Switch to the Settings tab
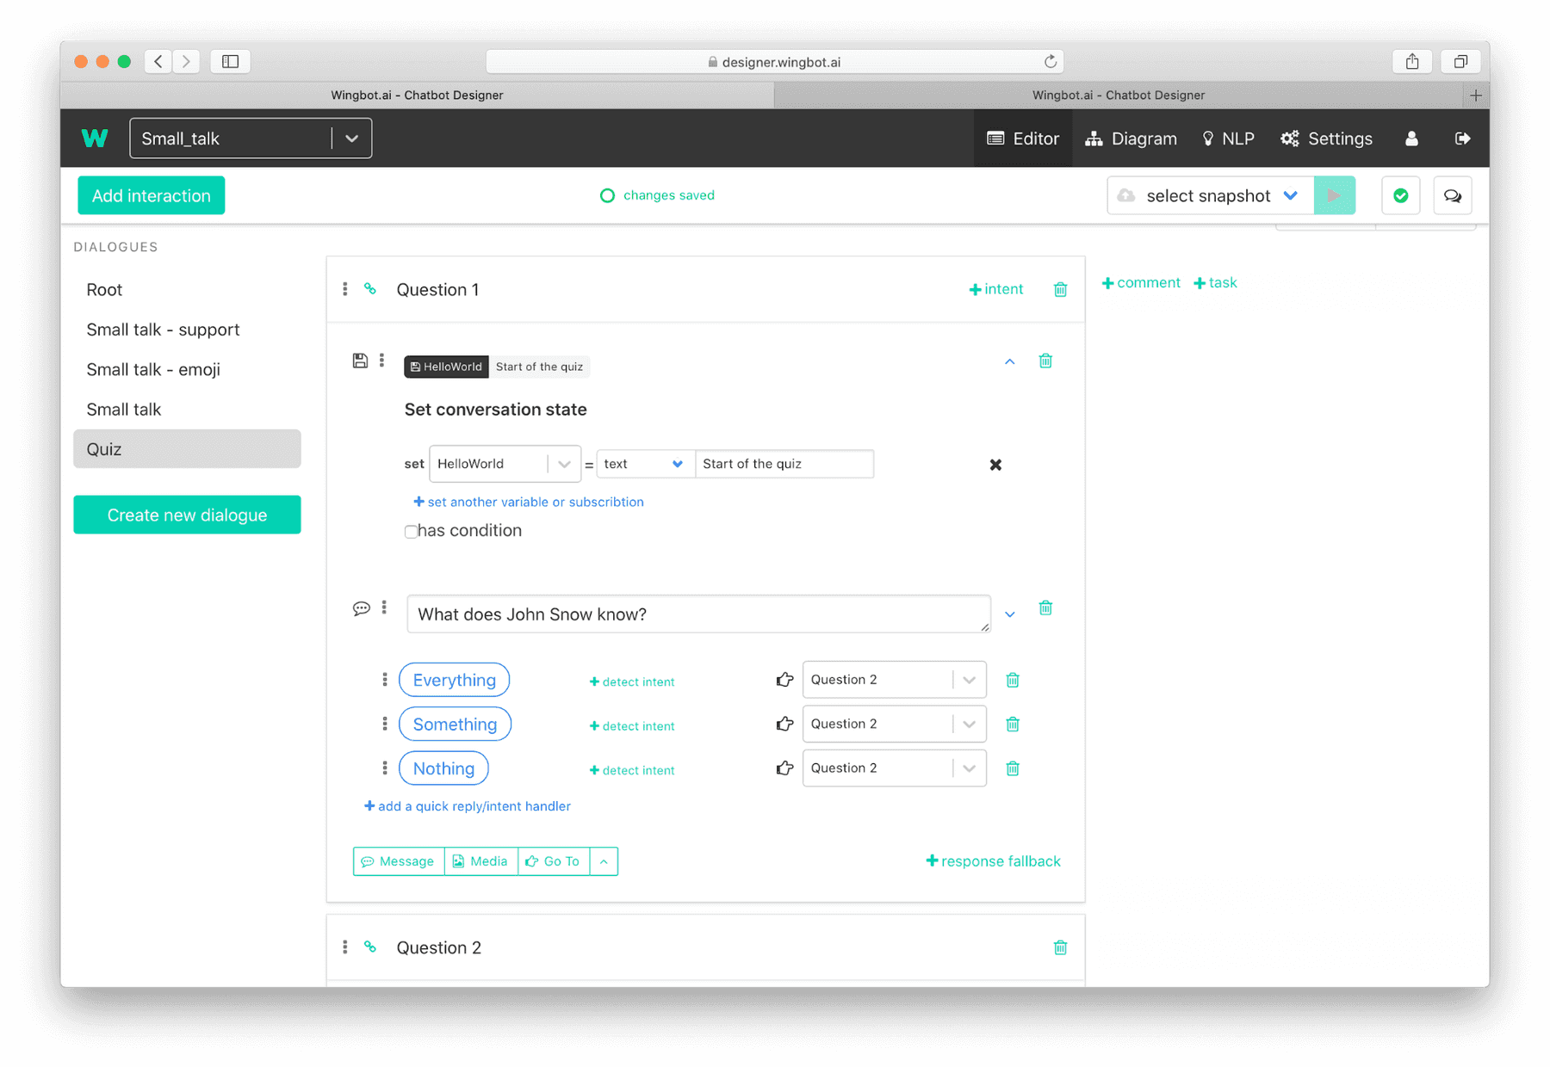The image size is (1550, 1067). coord(1326,139)
